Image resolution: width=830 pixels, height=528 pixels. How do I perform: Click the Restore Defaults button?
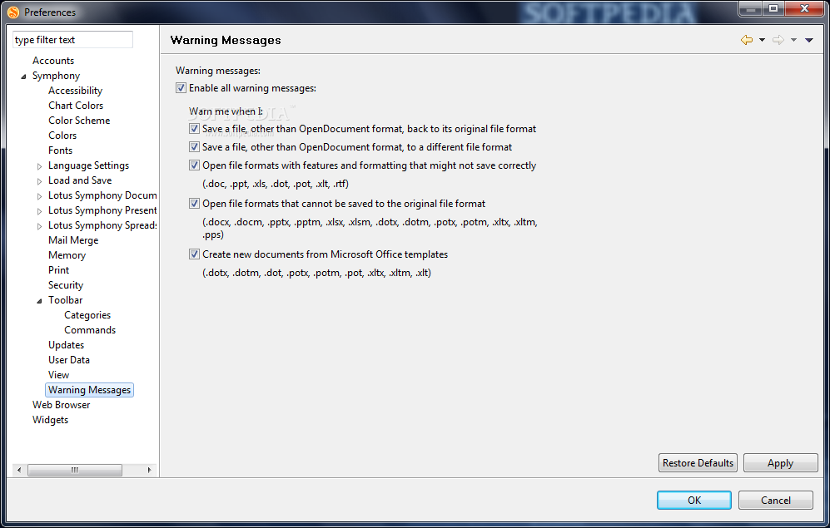(x=698, y=463)
